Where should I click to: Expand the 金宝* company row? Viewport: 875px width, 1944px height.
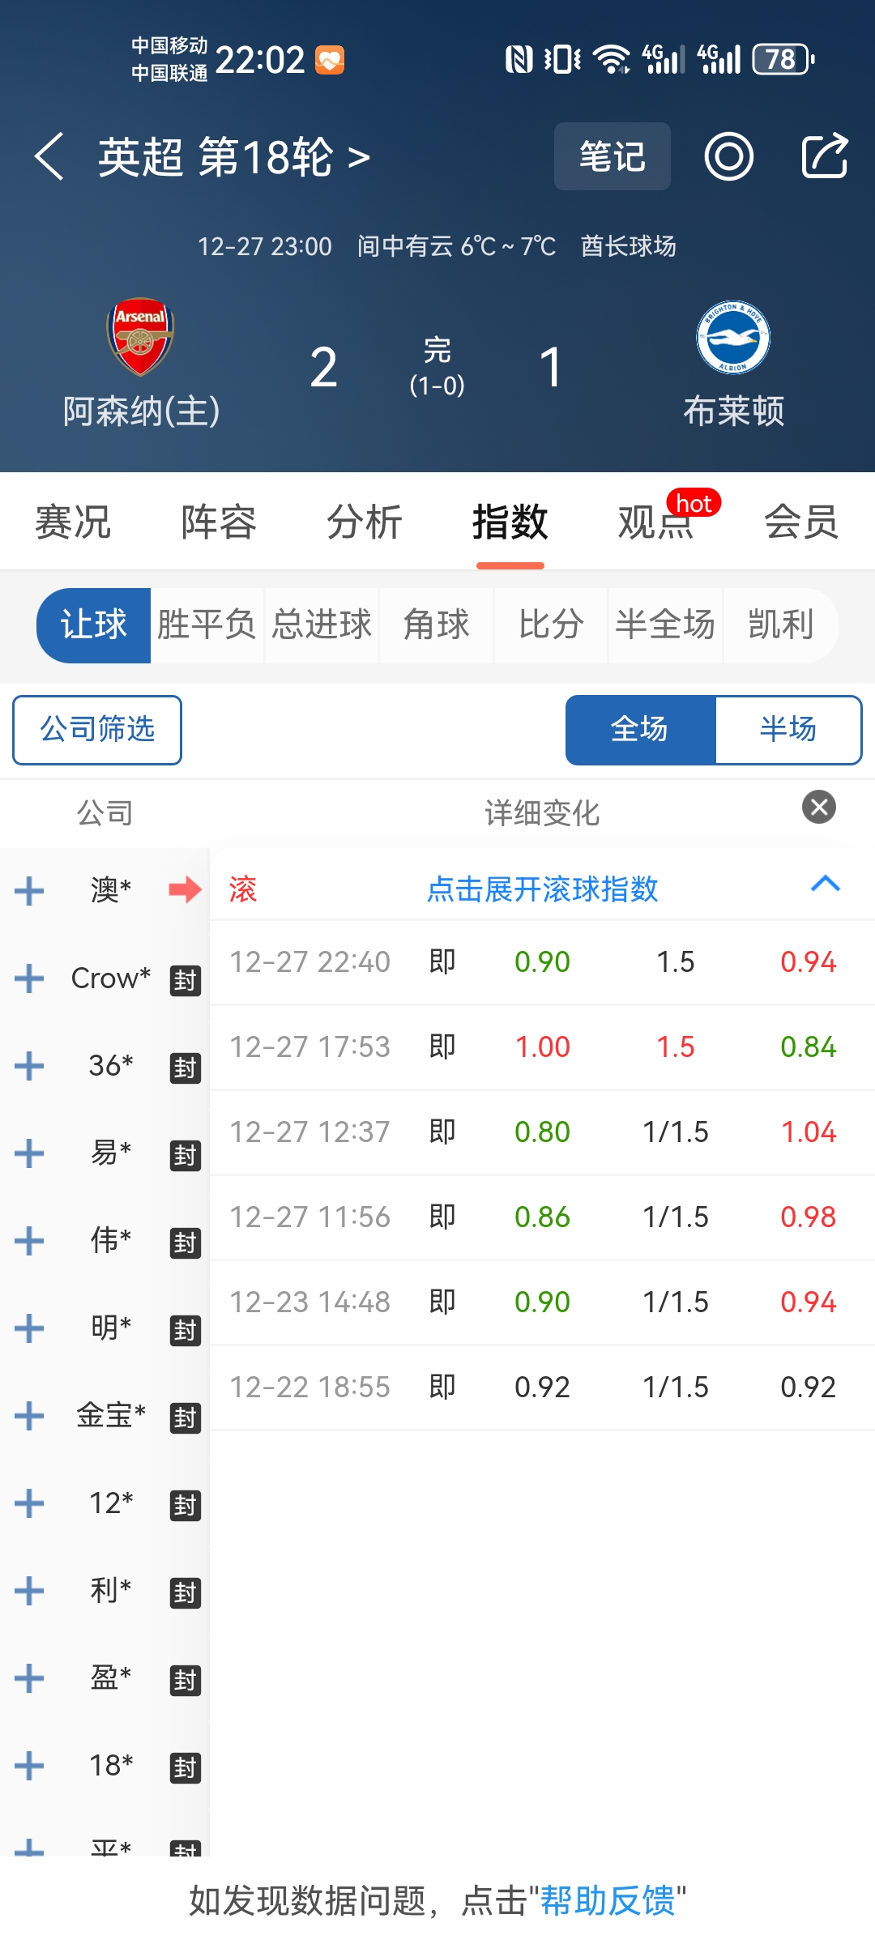point(30,1416)
